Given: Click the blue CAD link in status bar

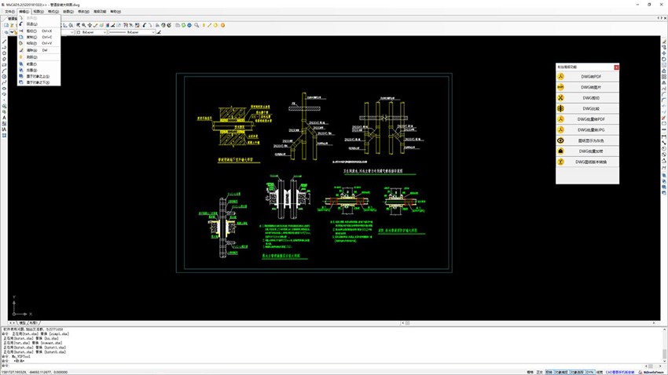Looking at the screenshot, I should coord(620,373).
